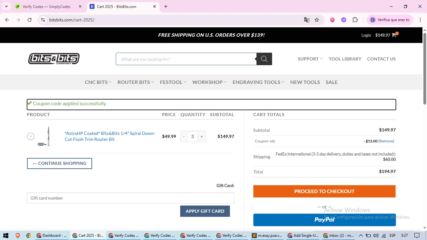Click the Verifica que eres tú profile button
This screenshot has width=427, height=240.
[x=390, y=20]
